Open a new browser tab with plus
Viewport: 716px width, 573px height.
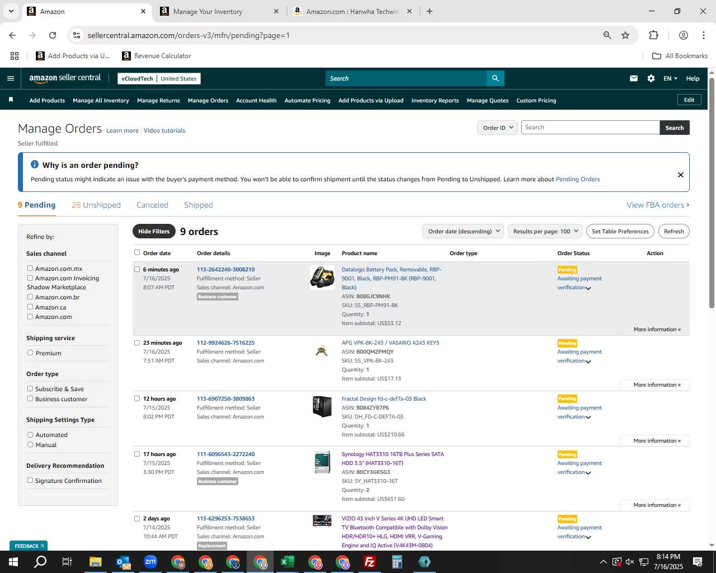[430, 11]
